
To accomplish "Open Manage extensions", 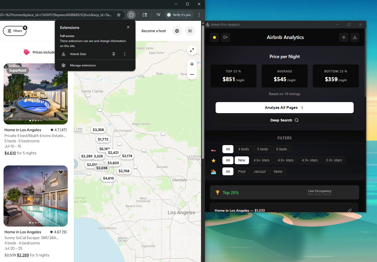I will click(95, 65).
